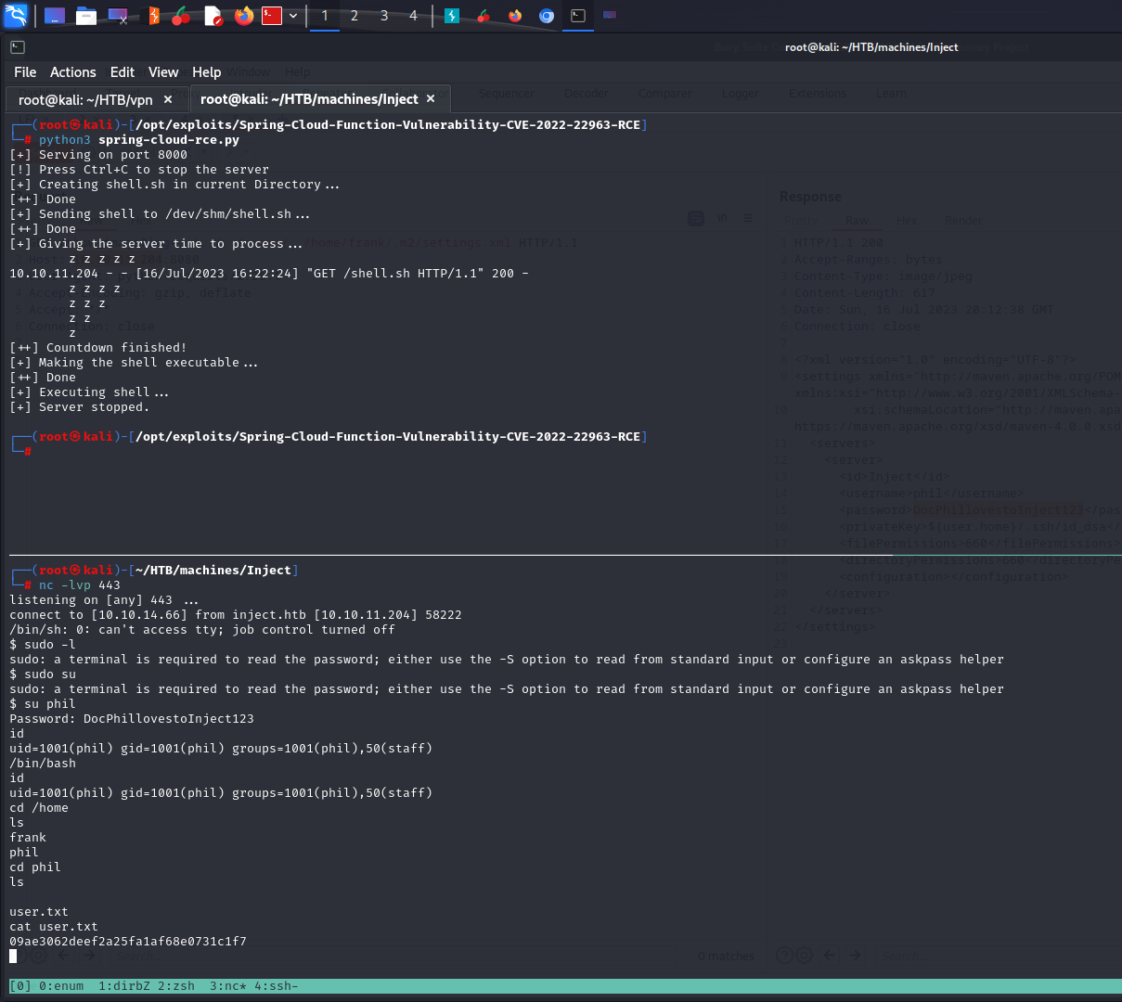Click '[+] Sending shell to /dev/shm/shell.sh' line
The height and width of the screenshot is (1002, 1122).
pyautogui.click(x=160, y=214)
